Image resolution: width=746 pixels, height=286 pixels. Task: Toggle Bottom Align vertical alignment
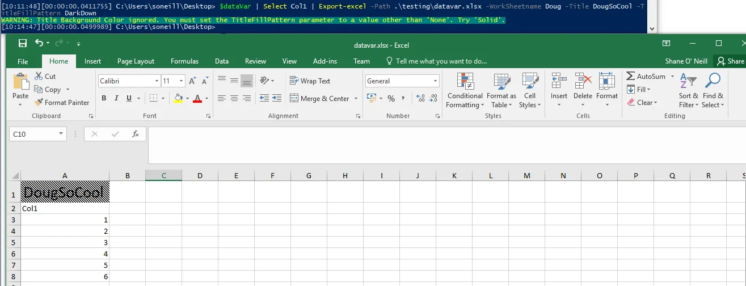click(x=247, y=81)
